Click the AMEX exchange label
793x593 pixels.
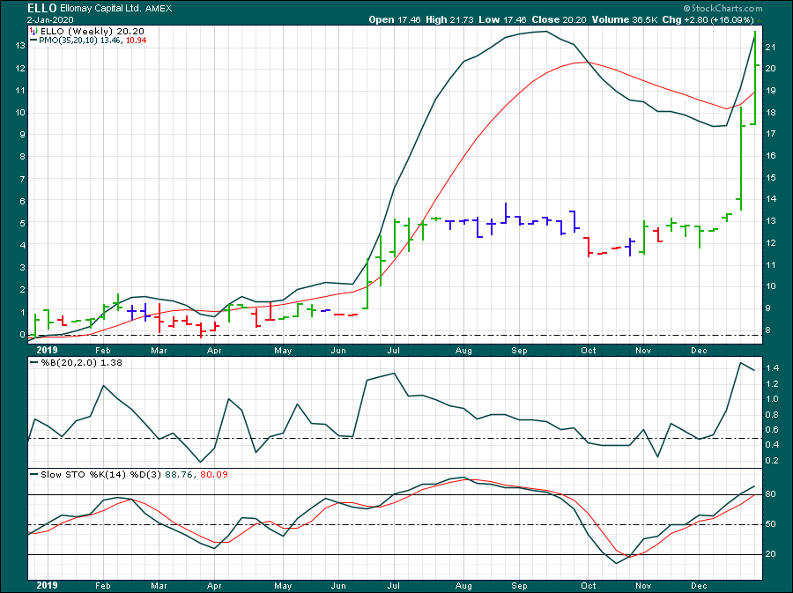coord(160,9)
